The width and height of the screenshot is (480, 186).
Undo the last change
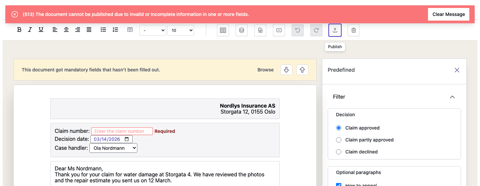click(x=298, y=30)
